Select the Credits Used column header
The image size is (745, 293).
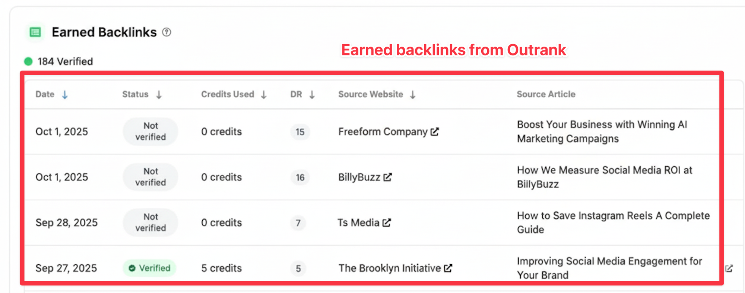(x=228, y=94)
